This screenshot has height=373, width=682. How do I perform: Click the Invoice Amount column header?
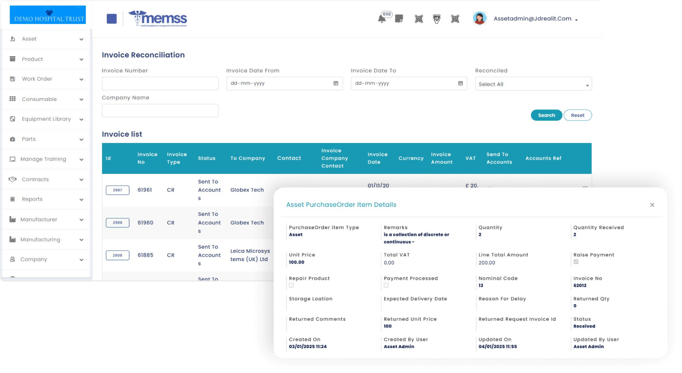441,158
